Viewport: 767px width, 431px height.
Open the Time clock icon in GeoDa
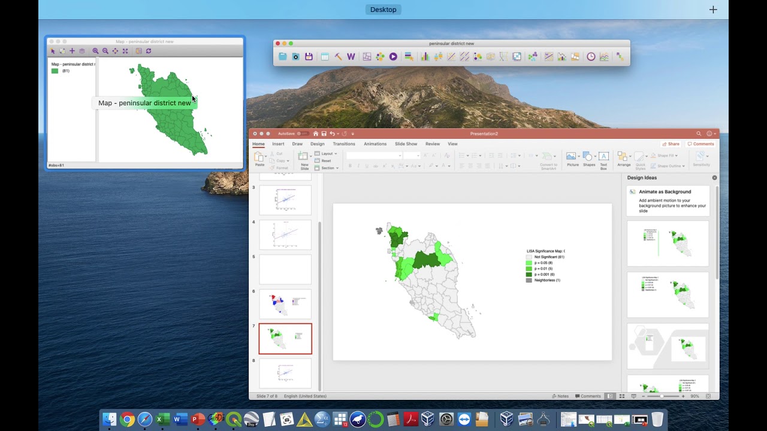591,57
